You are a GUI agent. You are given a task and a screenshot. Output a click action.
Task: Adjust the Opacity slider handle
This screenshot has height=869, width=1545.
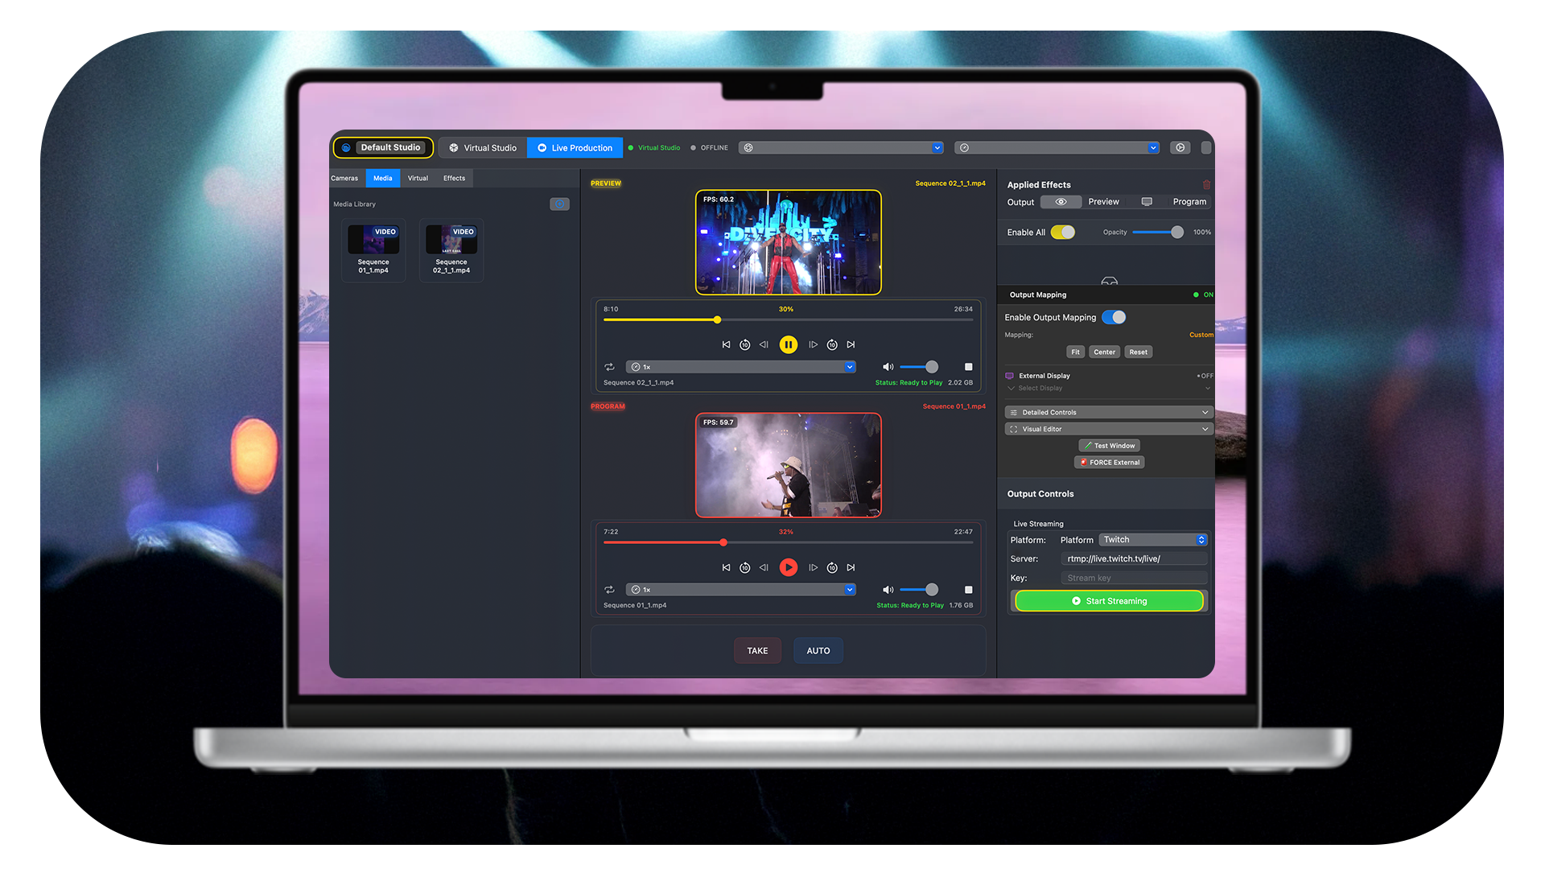pyautogui.click(x=1176, y=233)
